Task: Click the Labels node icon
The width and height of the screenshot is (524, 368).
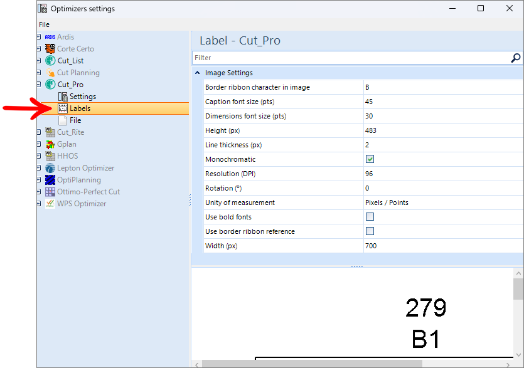Action: 63,108
